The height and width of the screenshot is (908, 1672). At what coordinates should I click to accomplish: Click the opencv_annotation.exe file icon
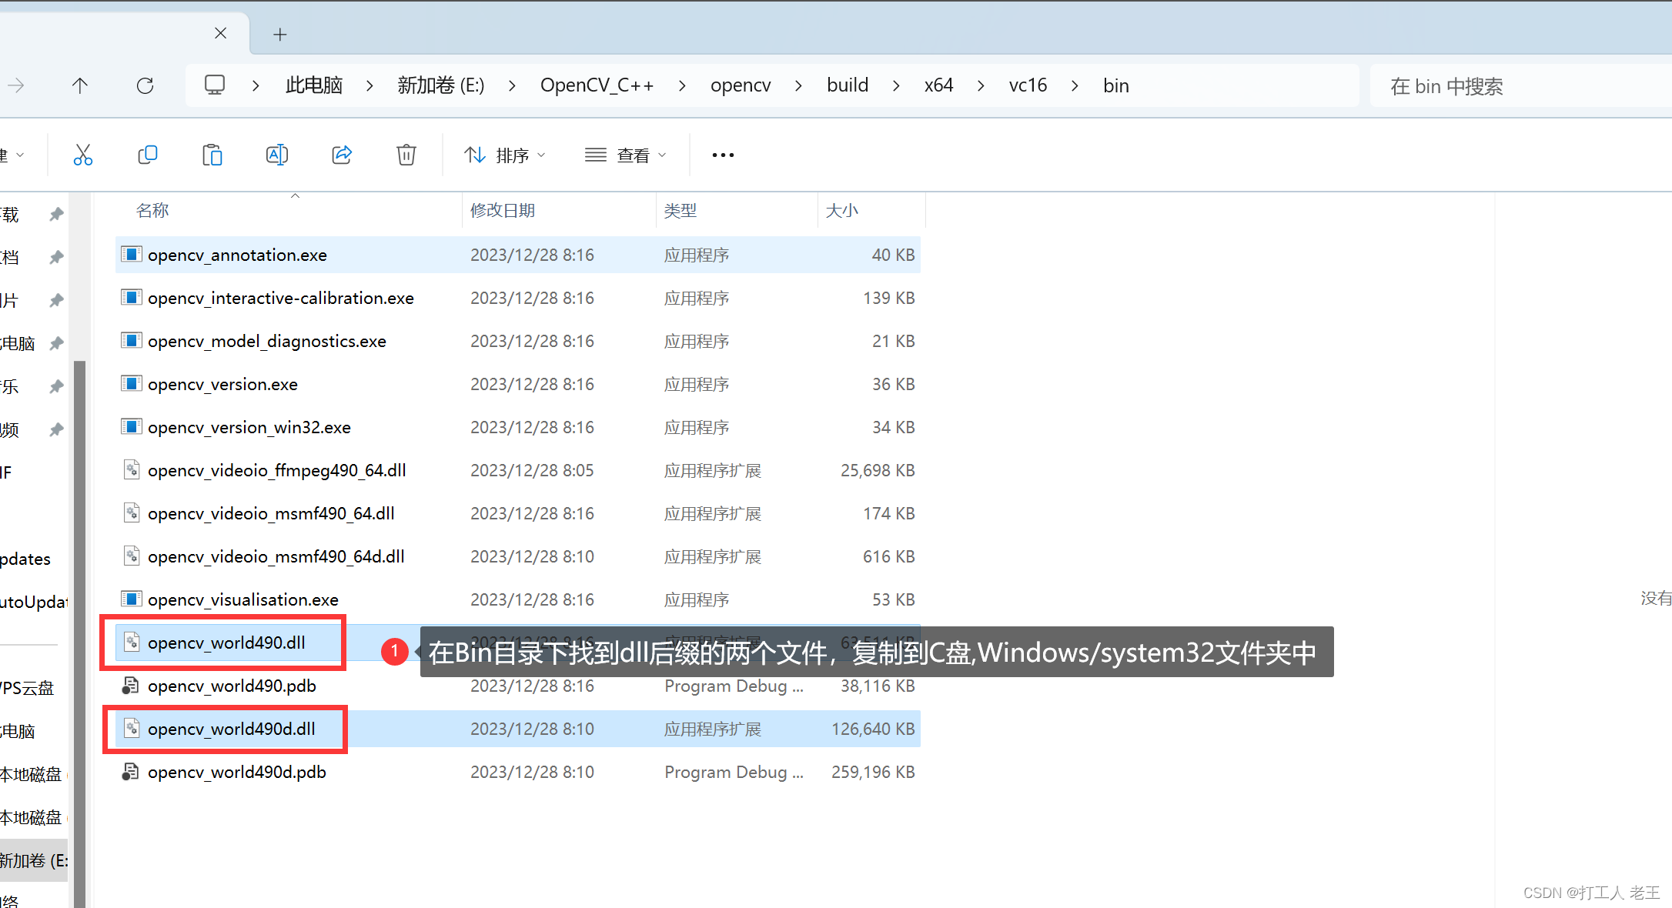tap(132, 254)
